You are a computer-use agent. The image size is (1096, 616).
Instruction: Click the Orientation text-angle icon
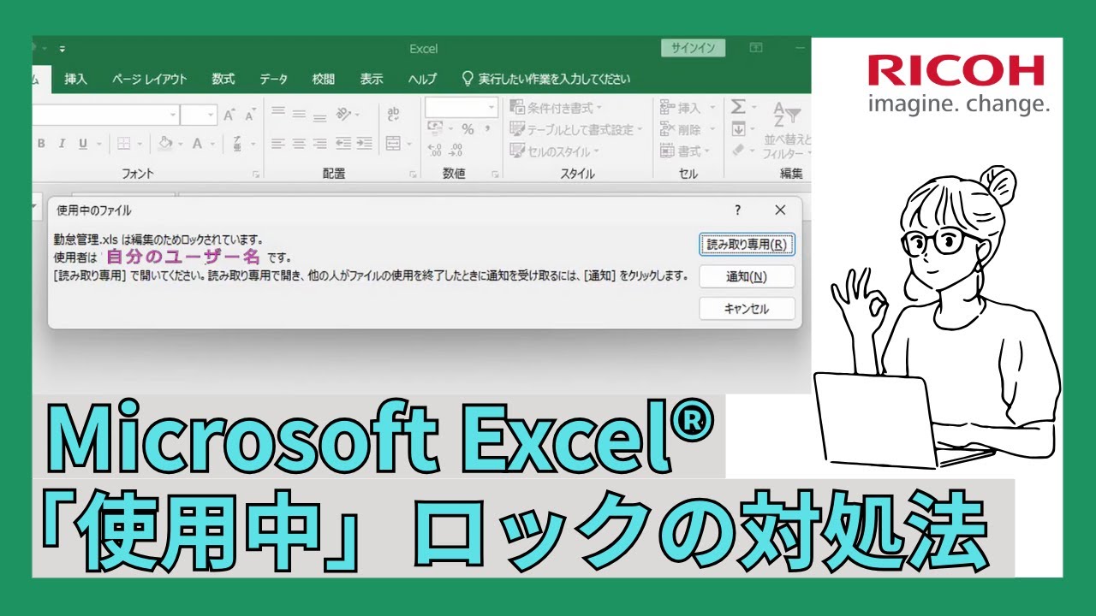pos(343,115)
